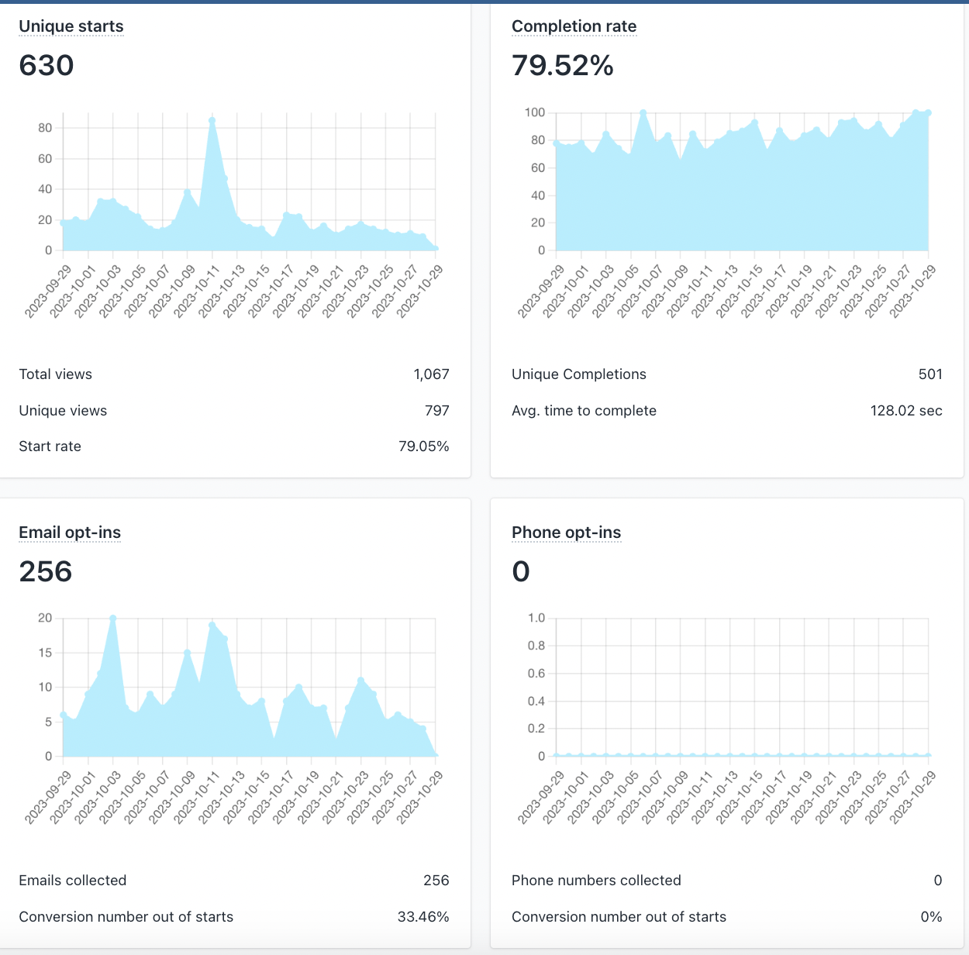The image size is (969, 955).
Task: Click the last Completion rate point on 2023-10-29
Action: pyautogui.click(x=928, y=113)
